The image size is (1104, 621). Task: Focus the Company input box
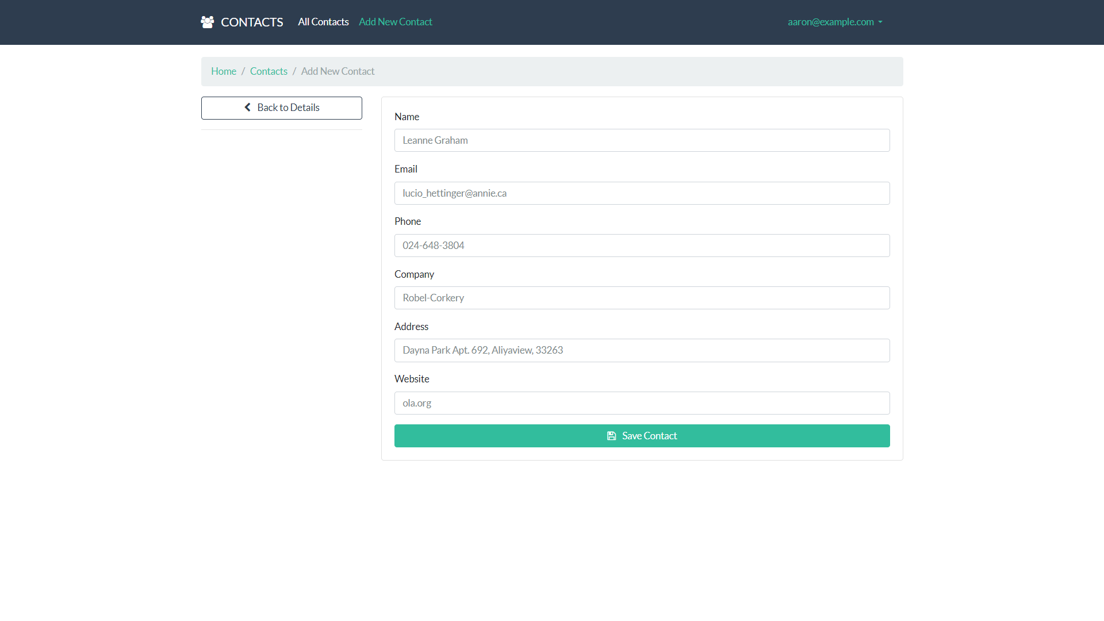tap(642, 298)
